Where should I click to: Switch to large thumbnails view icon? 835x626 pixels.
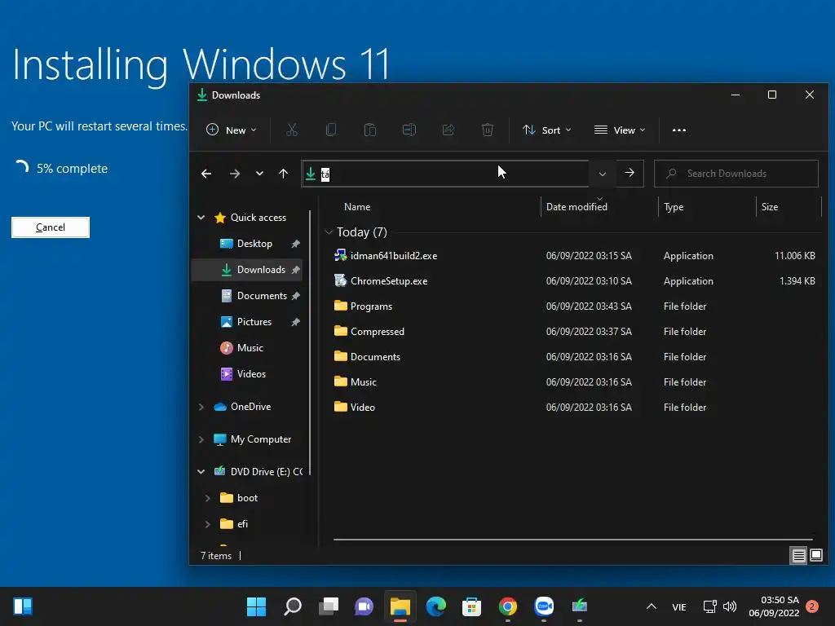(x=815, y=556)
